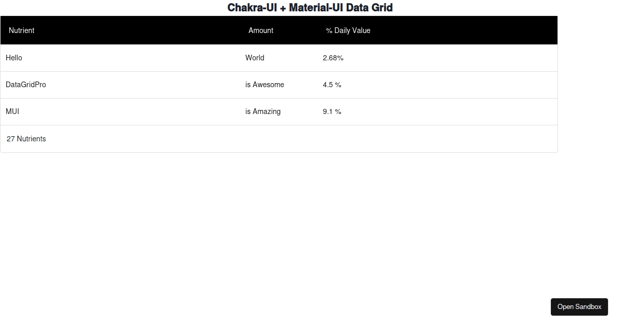620x325 pixels.
Task: Click the Chakra-UI + Material-UI title
Action: pyautogui.click(x=310, y=7)
